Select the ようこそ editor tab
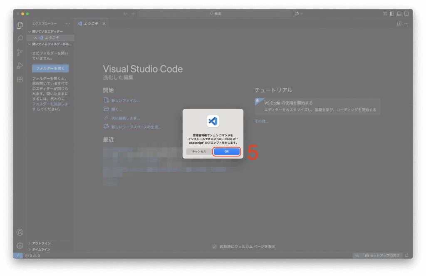This screenshot has width=426, height=276. tap(90, 24)
